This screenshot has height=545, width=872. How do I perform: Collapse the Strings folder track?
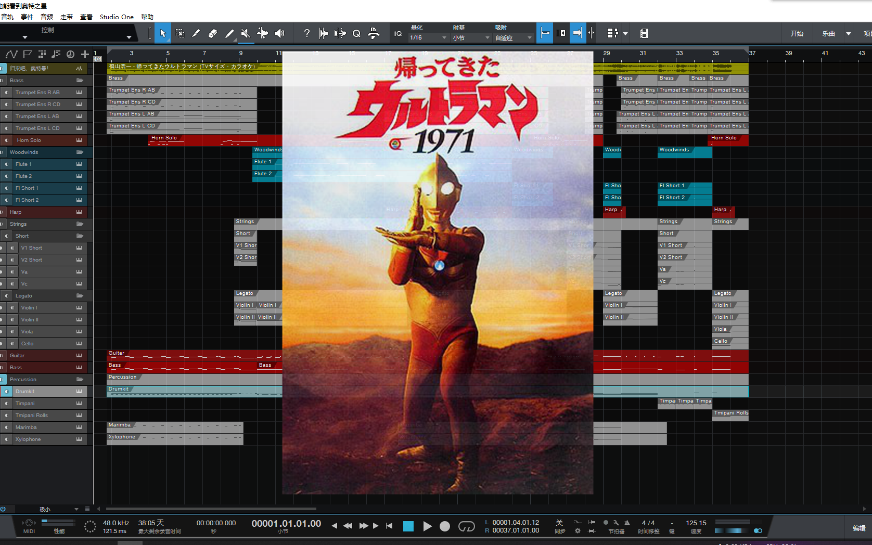point(80,224)
